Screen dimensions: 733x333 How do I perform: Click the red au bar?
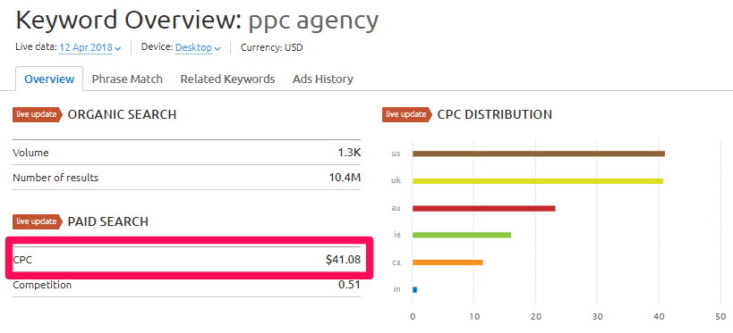coord(484,209)
